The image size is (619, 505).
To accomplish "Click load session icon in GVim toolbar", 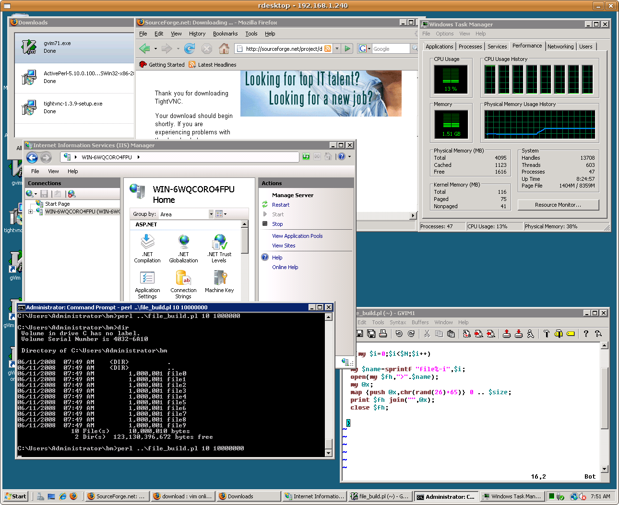I will (506, 334).
